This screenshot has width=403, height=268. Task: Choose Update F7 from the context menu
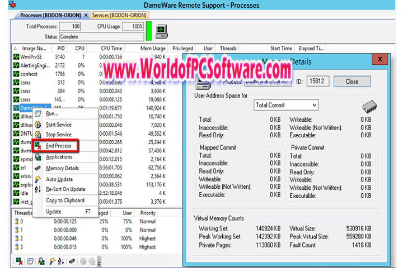(x=65, y=212)
